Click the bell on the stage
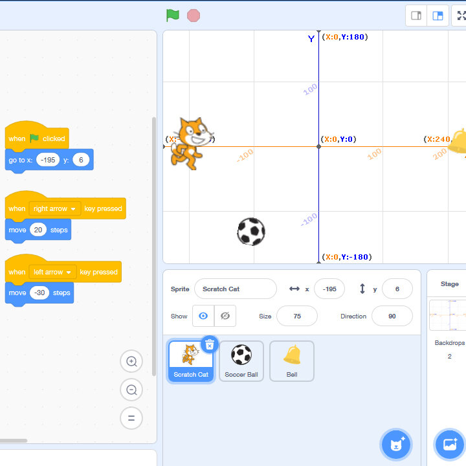 tap(458, 141)
